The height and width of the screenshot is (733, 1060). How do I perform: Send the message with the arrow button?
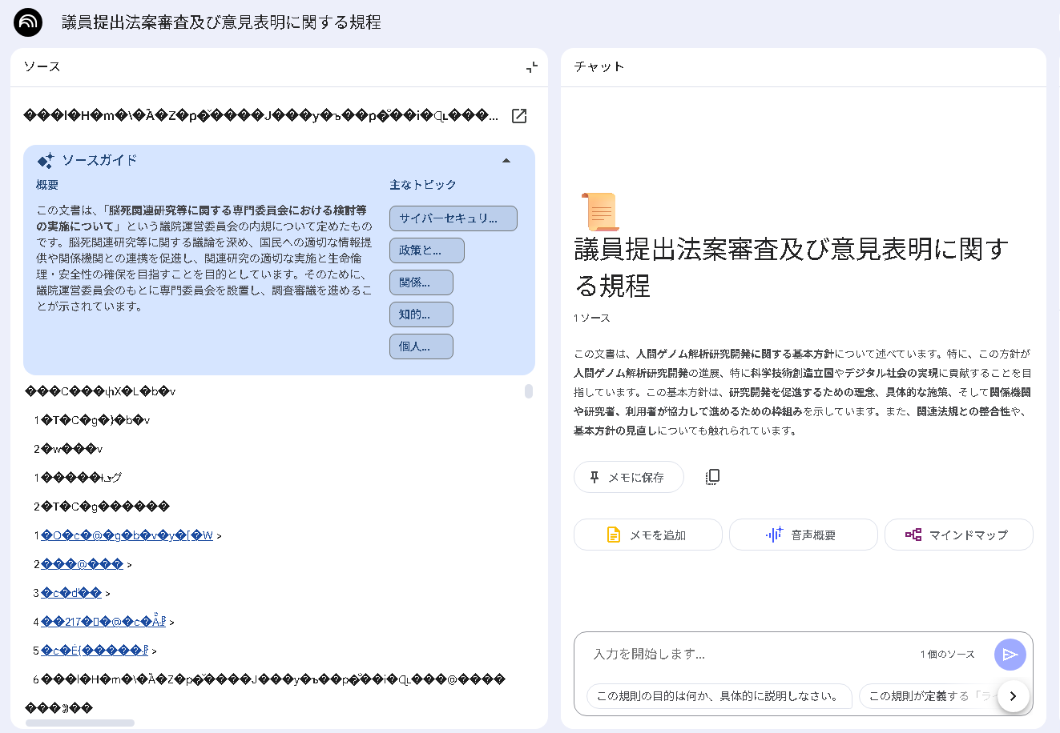(1010, 655)
